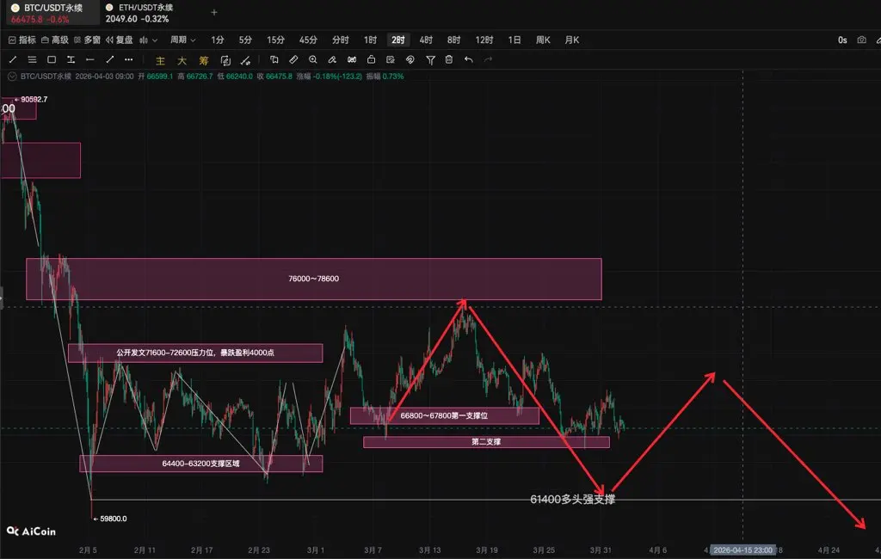881x559 pixels.
Task: Select the 1分 timeframe
Action: [x=218, y=40]
